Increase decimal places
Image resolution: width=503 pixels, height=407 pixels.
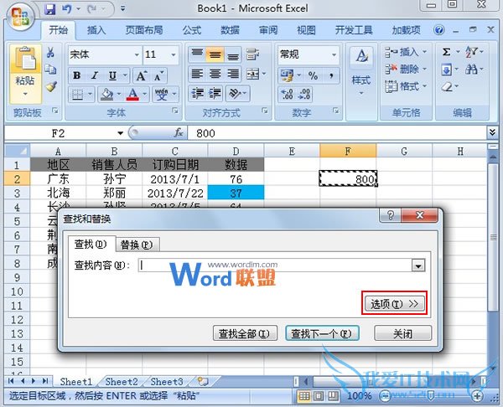[287, 94]
